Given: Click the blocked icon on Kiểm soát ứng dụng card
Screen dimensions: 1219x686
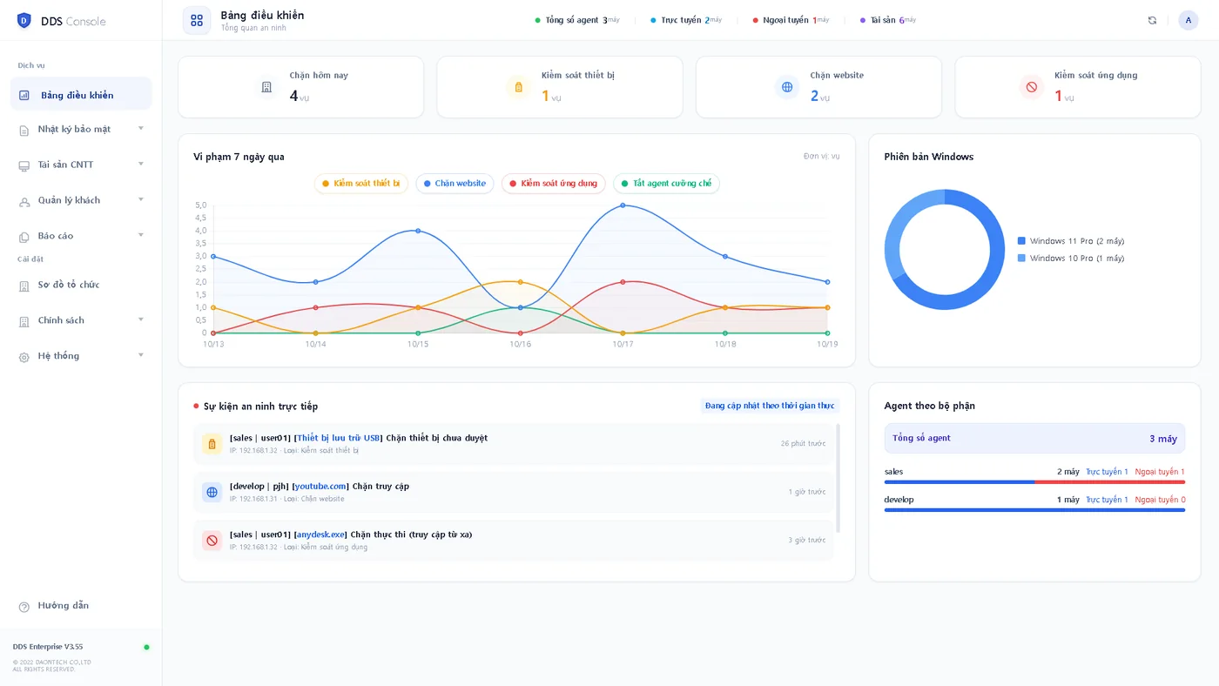Looking at the screenshot, I should coord(1032,87).
